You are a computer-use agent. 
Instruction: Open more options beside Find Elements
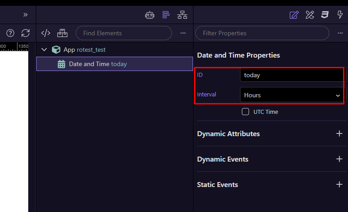183,33
